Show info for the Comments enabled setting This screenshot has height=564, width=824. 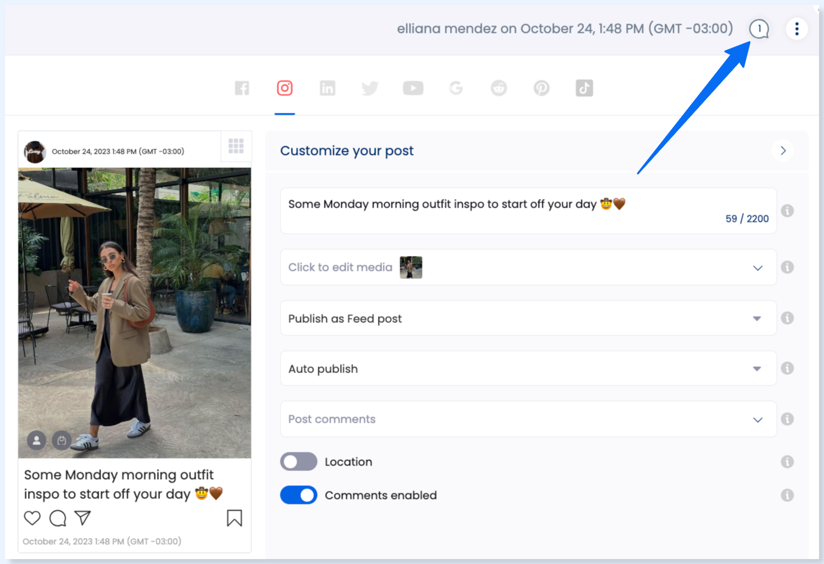[x=787, y=495]
